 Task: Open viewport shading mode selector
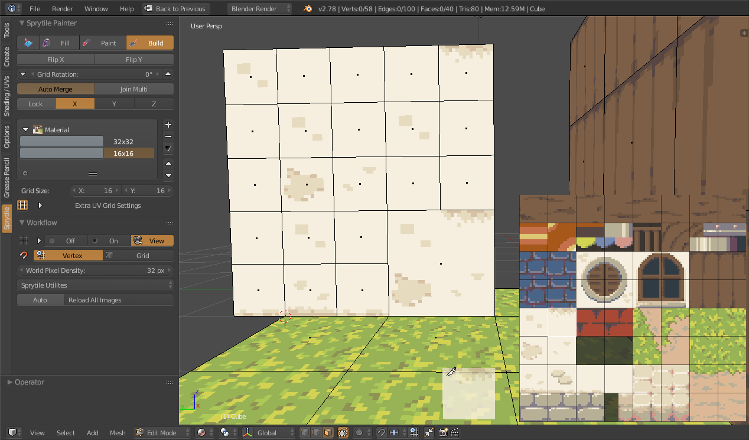click(x=205, y=432)
